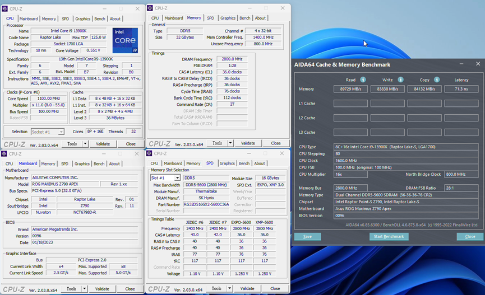Screen dimensions: 485x295
Task: Click the DRAM Frequency value 2800.0 MHz
Action: pyautogui.click(x=232, y=59)
